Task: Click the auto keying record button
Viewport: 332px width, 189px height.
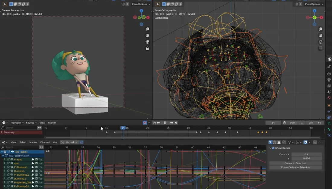Action: point(145,123)
